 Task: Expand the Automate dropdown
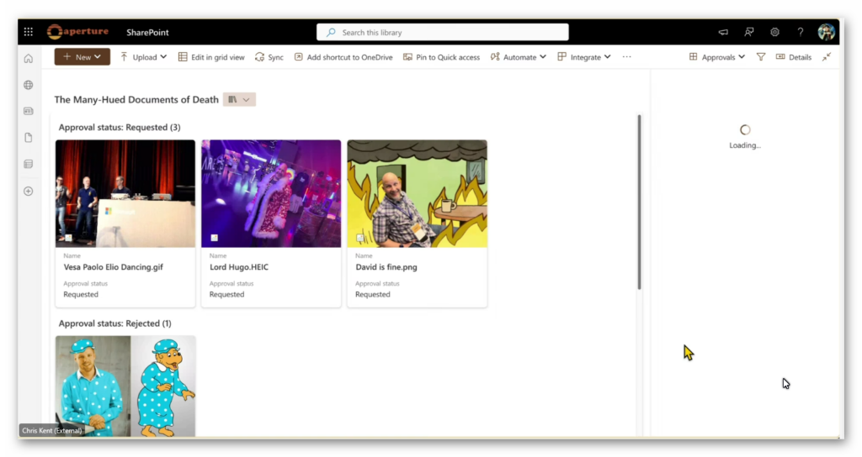[519, 57]
